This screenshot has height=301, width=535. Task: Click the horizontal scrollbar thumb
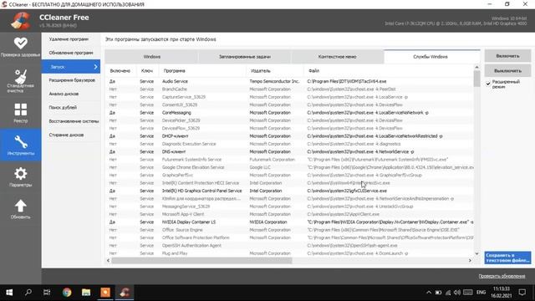tap(201, 260)
